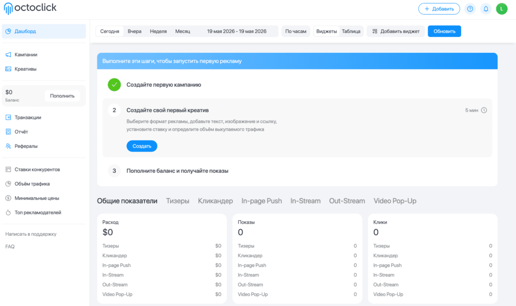This screenshot has height=306, width=516.
Task: Click the Пополнить balance button
Action: pos(62,96)
